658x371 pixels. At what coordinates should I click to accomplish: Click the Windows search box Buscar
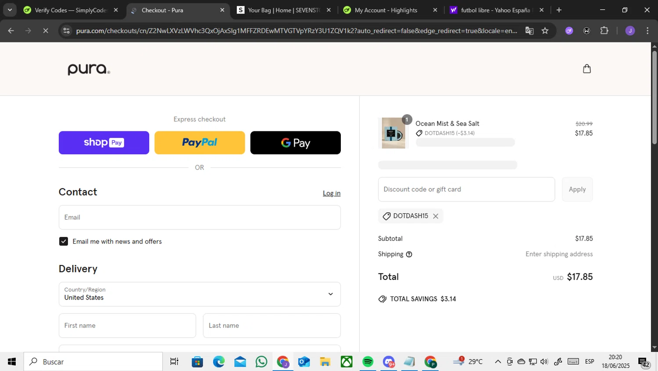click(x=93, y=362)
